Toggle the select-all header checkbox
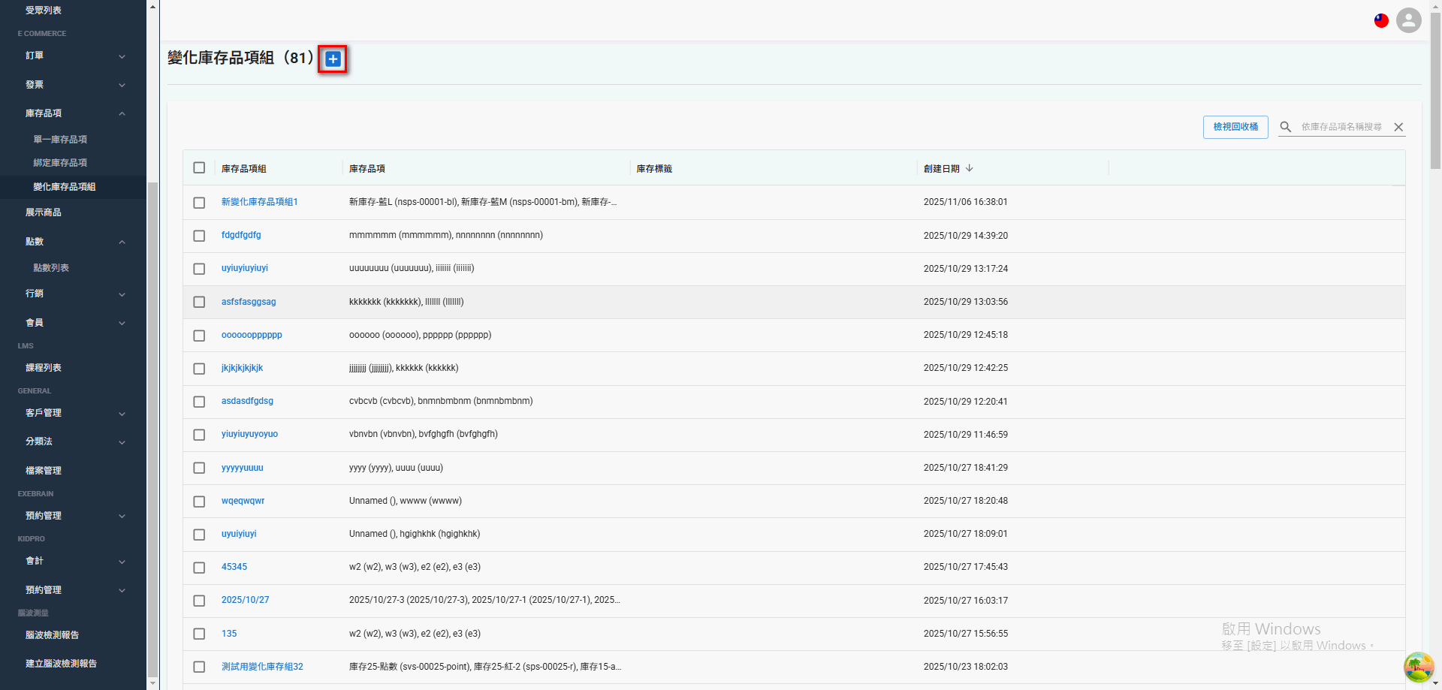1442x690 pixels. point(199,167)
